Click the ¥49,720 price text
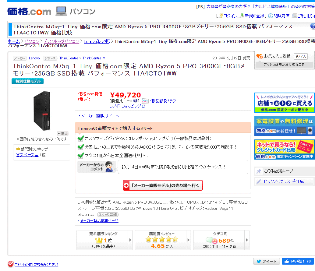 (126, 95)
